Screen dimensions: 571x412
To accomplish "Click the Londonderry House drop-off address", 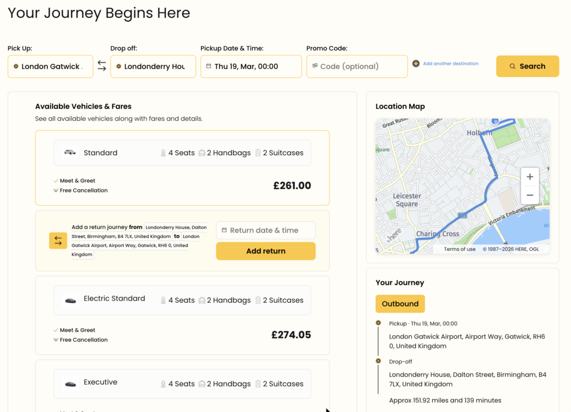I will coord(468,380).
